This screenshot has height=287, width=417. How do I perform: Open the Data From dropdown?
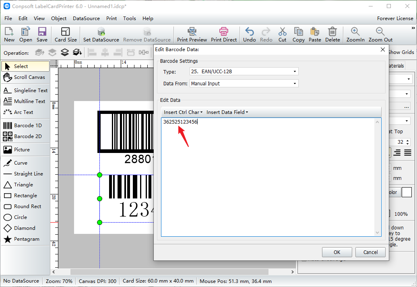[244, 83]
